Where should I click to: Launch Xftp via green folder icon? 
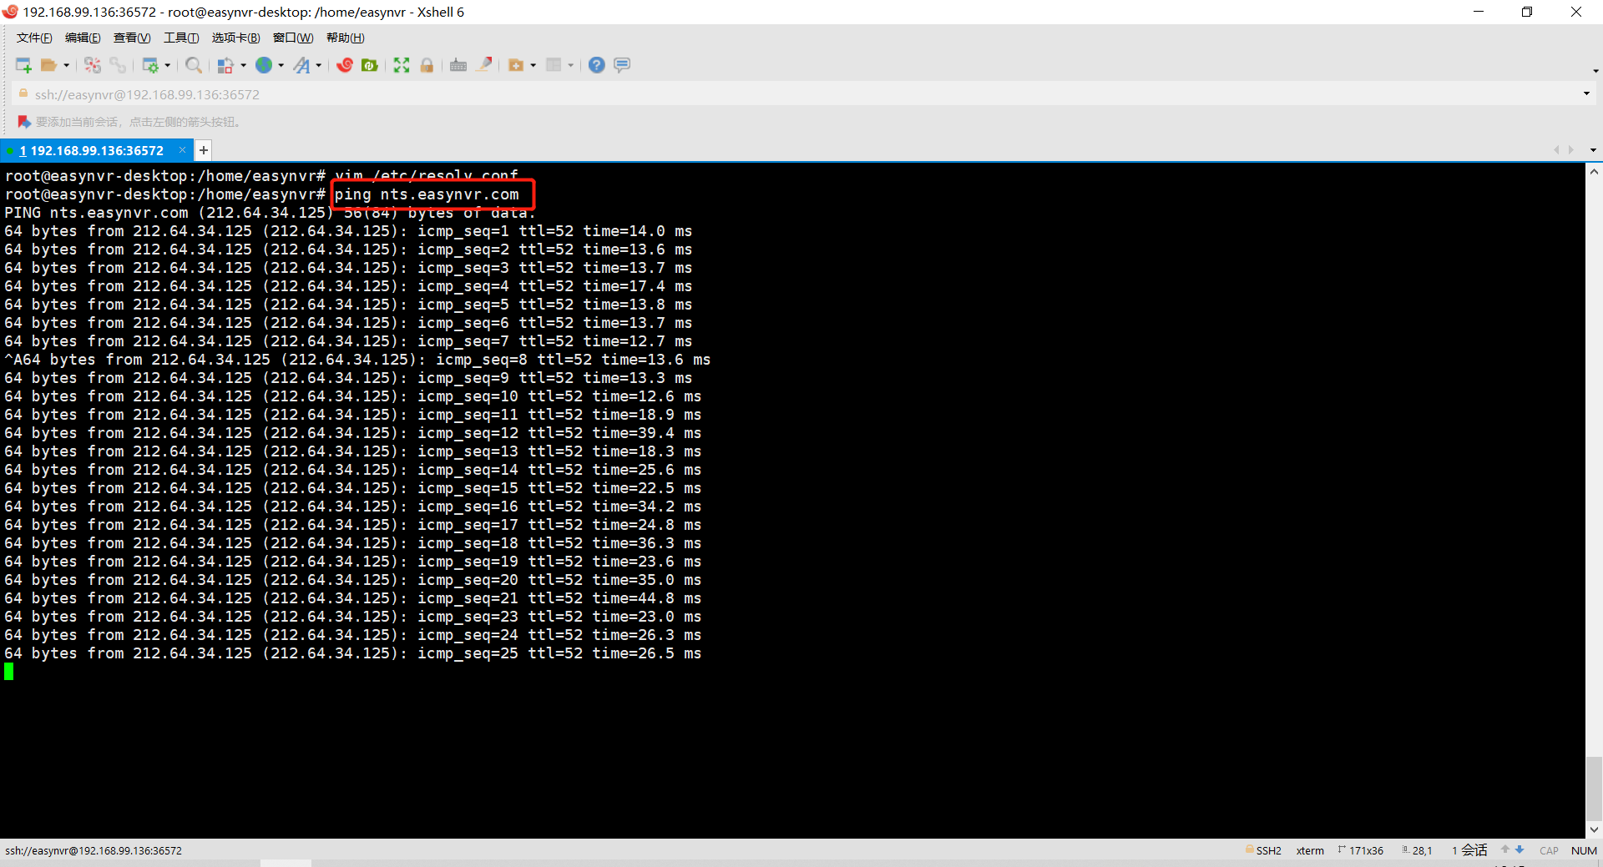tap(370, 65)
